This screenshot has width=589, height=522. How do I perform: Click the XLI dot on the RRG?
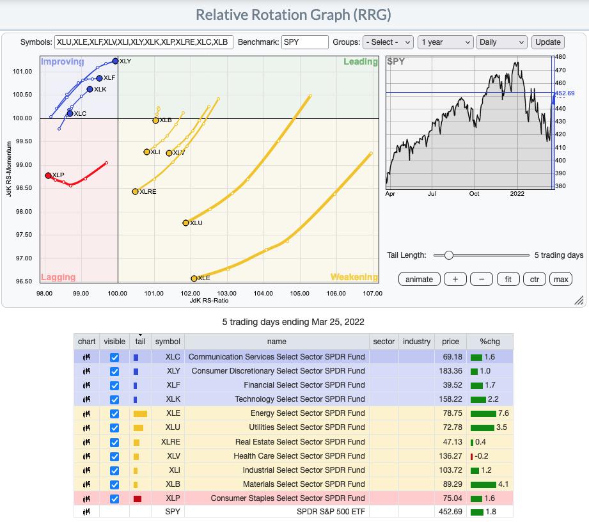coord(146,152)
